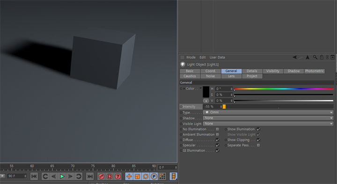Open the Visible Light dropdown
This screenshot has width=337, height=184.
point(268,124)
